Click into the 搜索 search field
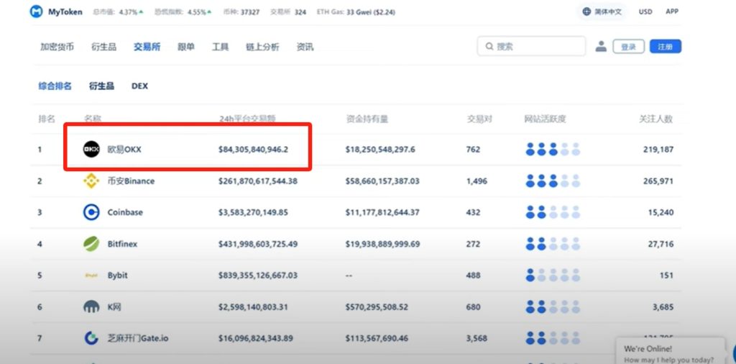 (x=532, y=47)
